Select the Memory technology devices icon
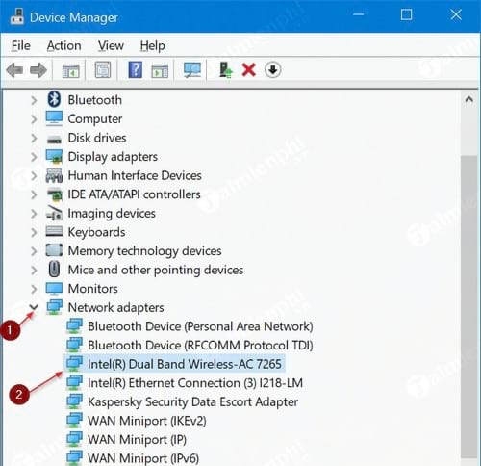The width and height of the screenshot is (481, 466). pyautogui.click(x=54, y=250)
